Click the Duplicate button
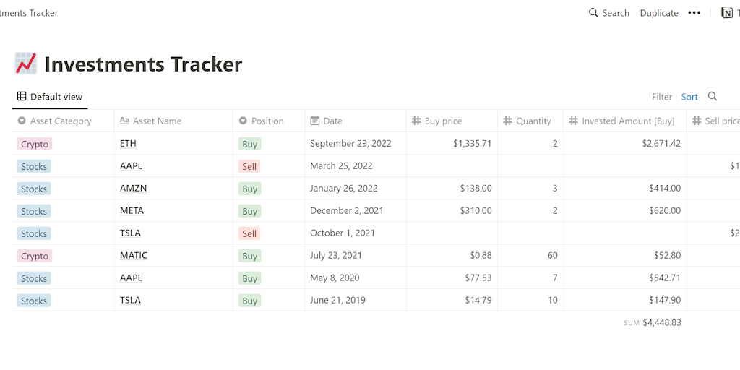 [659, 13]
